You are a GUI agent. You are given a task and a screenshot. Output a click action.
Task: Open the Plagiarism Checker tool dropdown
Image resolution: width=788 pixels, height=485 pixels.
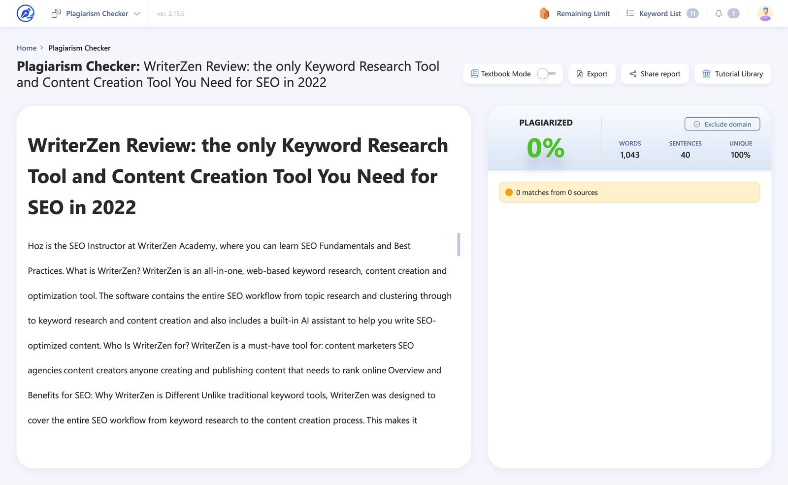[96, 13]
